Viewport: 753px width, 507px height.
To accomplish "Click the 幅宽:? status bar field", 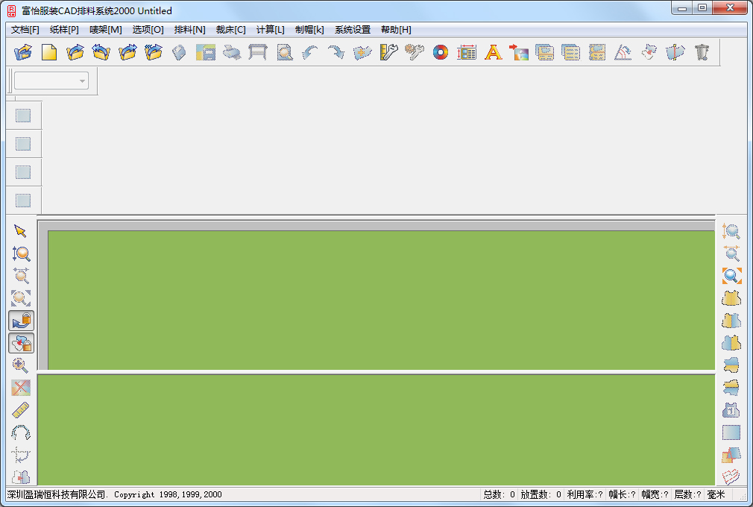I will pyautogui.click(x=655, y=494).
